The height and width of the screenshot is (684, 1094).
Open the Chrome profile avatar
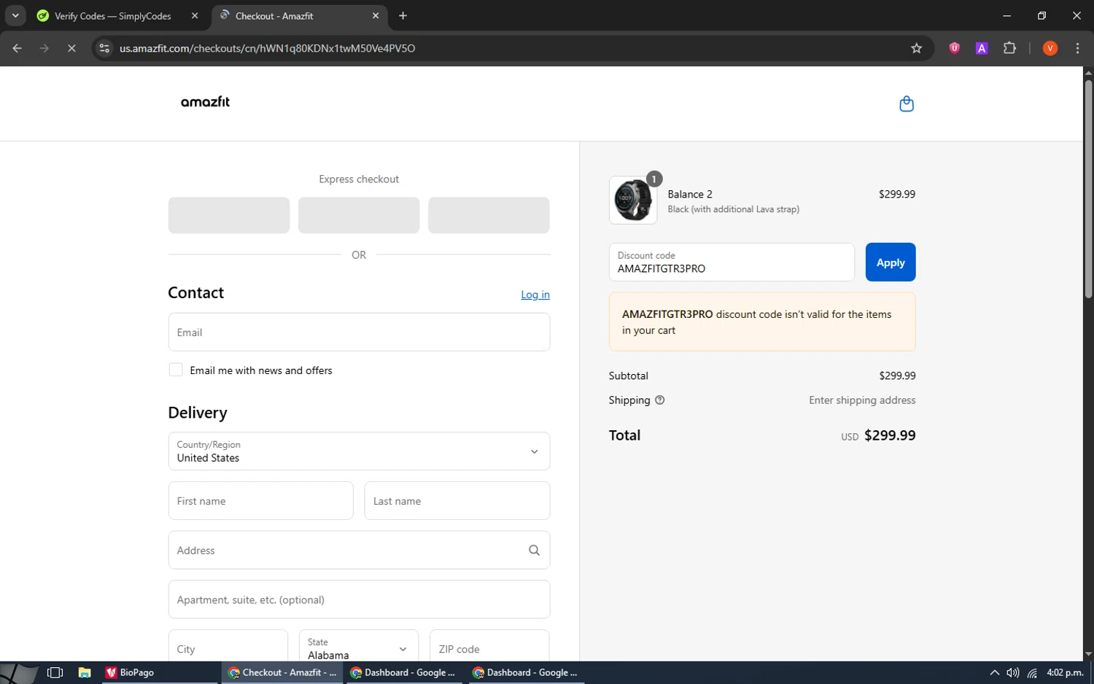coord(1050,48)
